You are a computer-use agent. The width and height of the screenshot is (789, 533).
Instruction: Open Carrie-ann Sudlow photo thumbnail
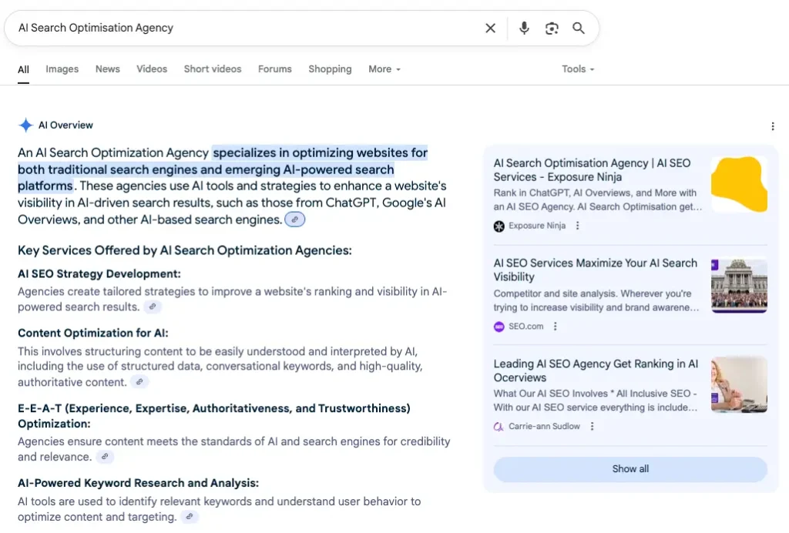pos(739,384)
